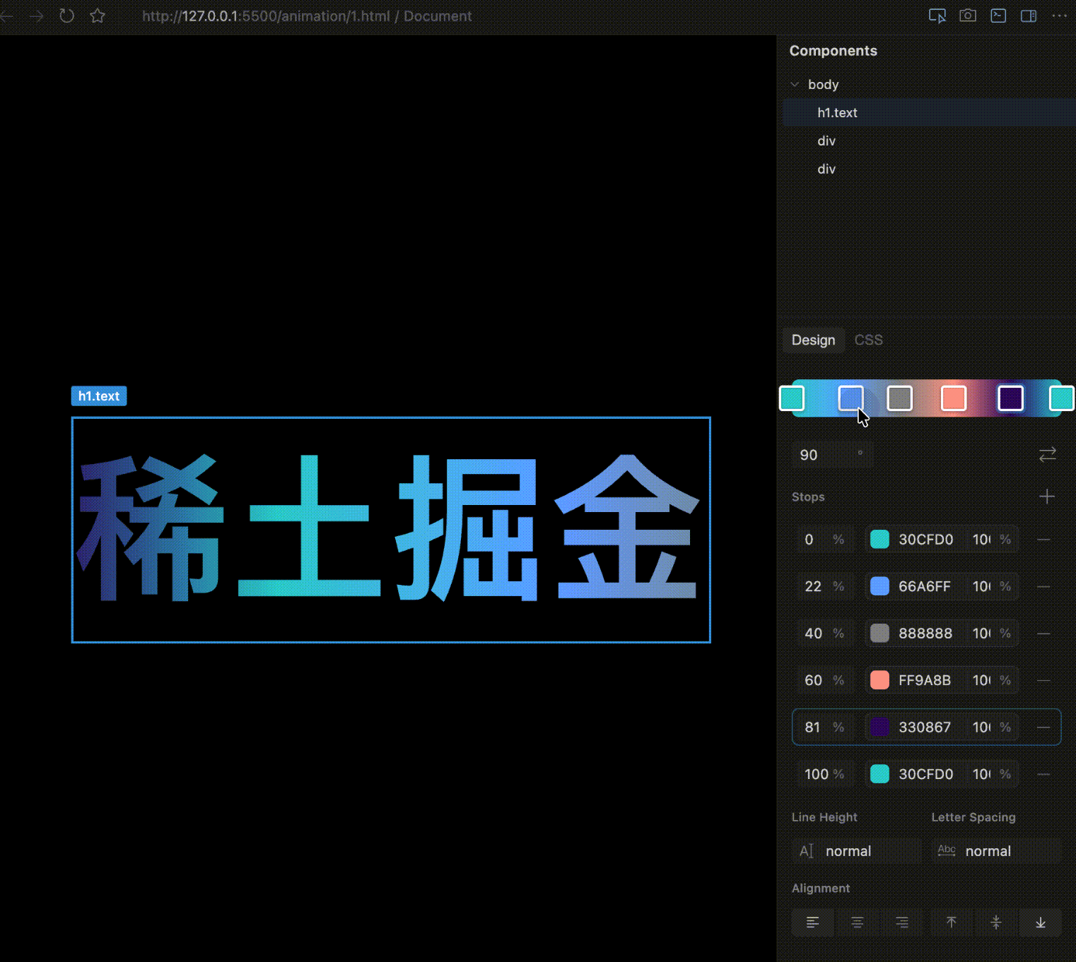Switch to the Design tab
This screenshot has height=962, width=1076.
pyautogui.click(x=813, y=340)
